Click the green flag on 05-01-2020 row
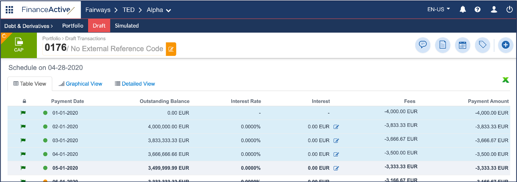Screen dimensions: 517x182 click(23, 168)
